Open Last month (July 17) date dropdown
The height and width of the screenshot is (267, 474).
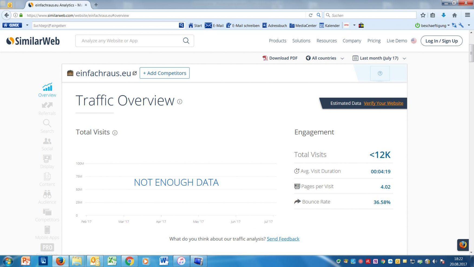379,58
